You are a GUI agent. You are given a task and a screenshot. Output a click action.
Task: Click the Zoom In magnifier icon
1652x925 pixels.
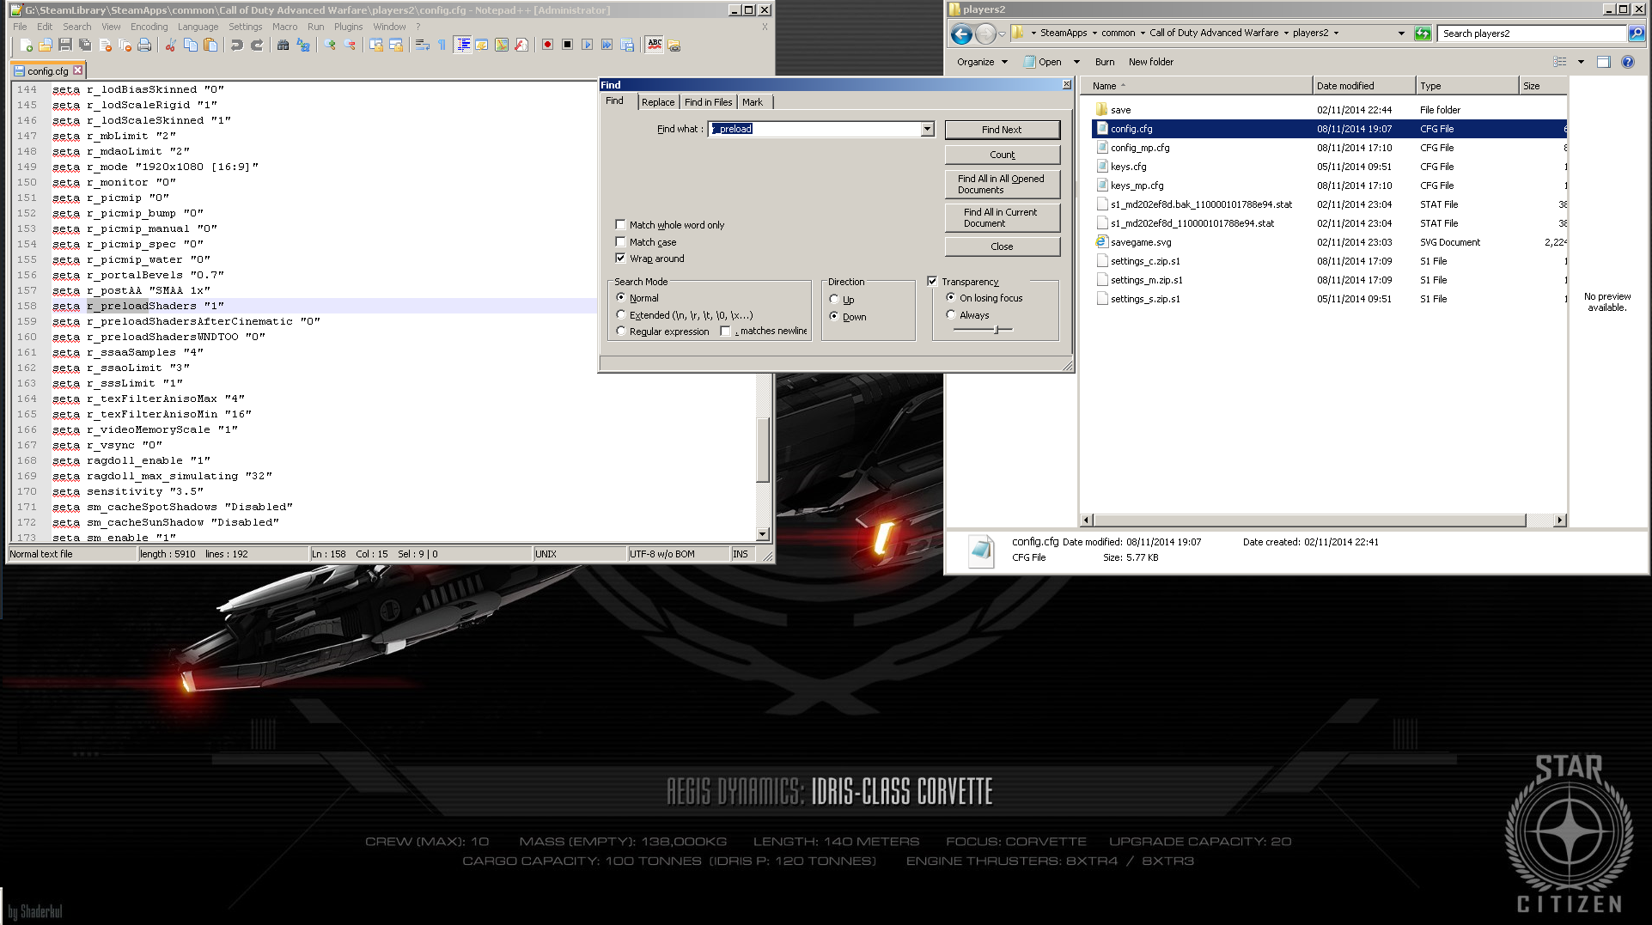[330, 45]
